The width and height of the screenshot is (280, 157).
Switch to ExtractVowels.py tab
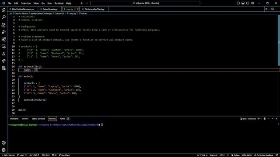(x=50, y=9)
